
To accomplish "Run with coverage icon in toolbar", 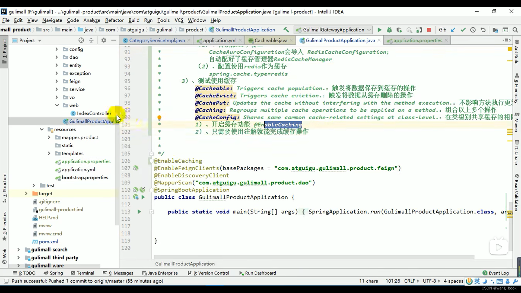I will coord(399,30).
